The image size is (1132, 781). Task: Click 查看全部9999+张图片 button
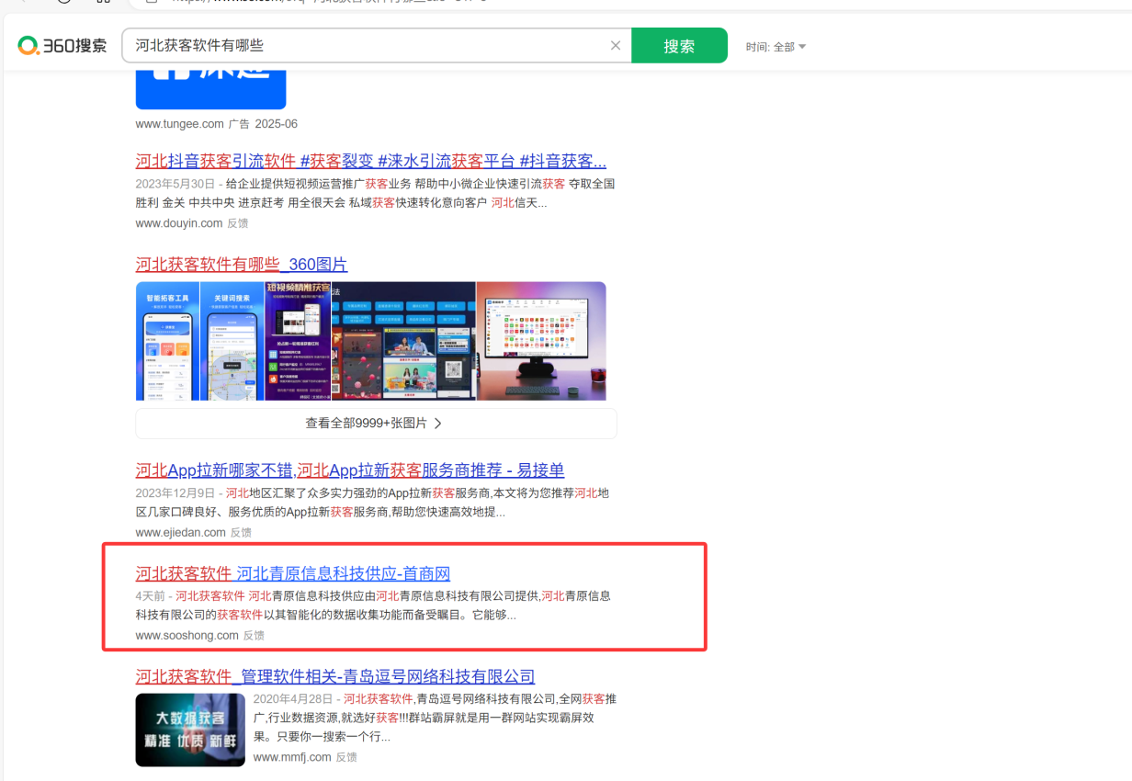pos(376,424)
